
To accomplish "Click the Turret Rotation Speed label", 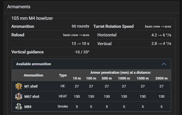I will click(113, 26).
